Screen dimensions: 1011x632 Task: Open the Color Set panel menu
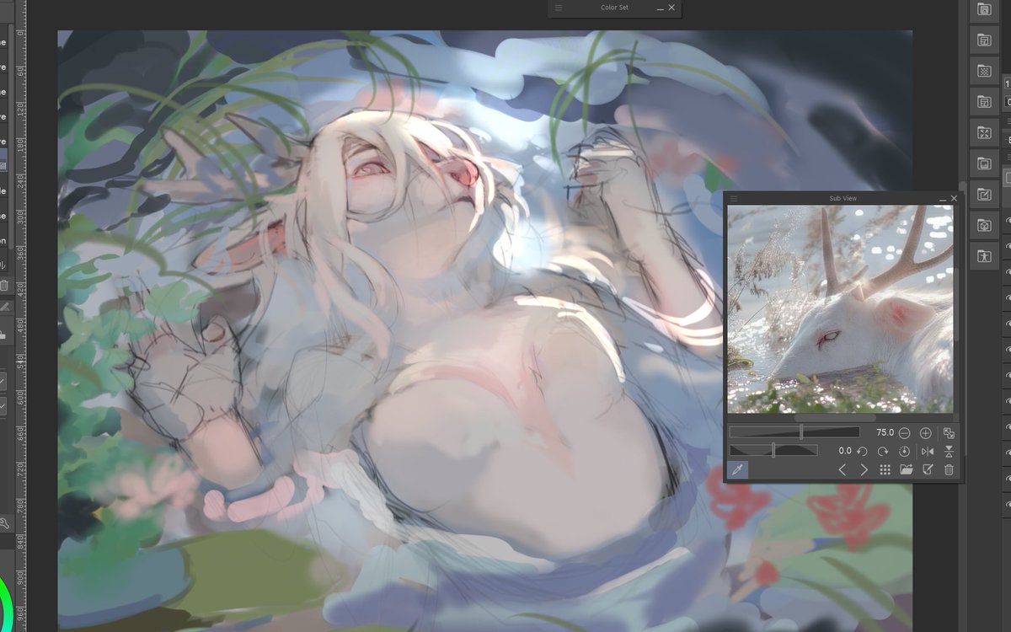(558, 8)
